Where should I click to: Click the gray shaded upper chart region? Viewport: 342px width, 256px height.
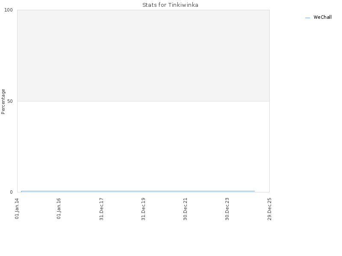pyautogui.click(x=143, y=55)
